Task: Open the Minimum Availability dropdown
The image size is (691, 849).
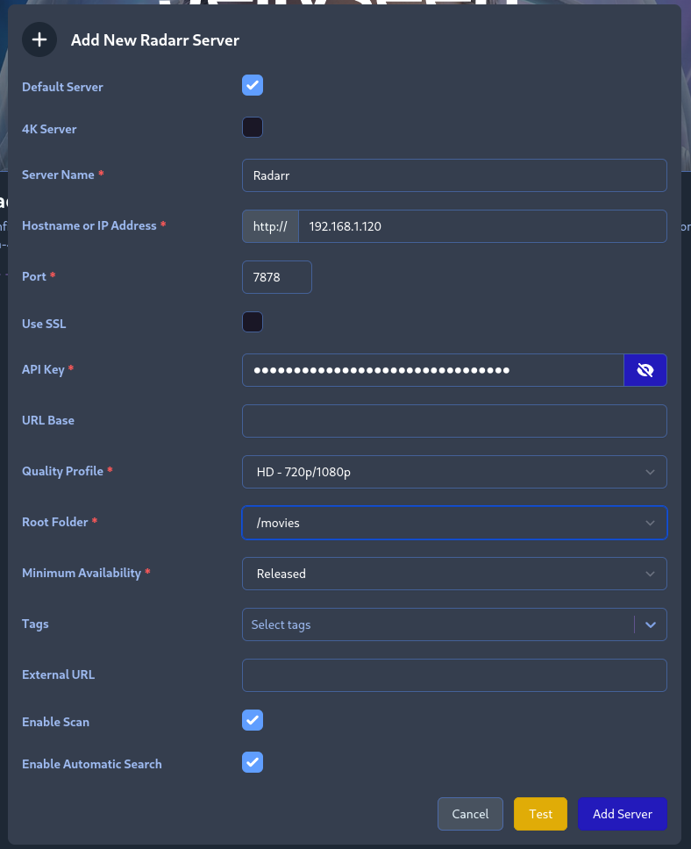Action: pos(454,574)
